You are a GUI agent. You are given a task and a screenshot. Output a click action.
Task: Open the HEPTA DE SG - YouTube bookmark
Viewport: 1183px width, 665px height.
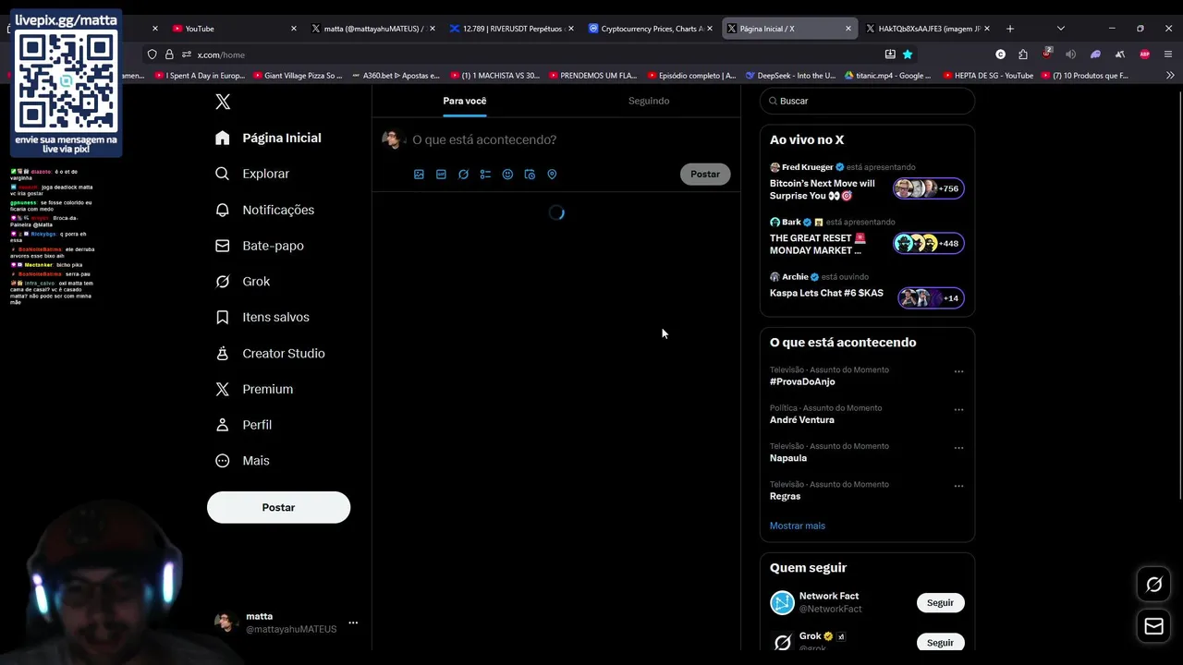[988, 76]
